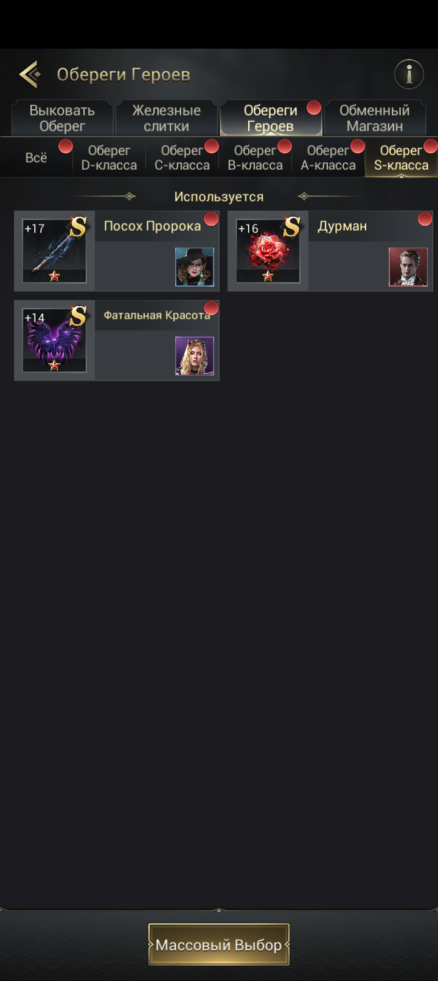This screenshot has width=438, height=981.
Task: Open the info icon at top right
Action: [409, 74]
